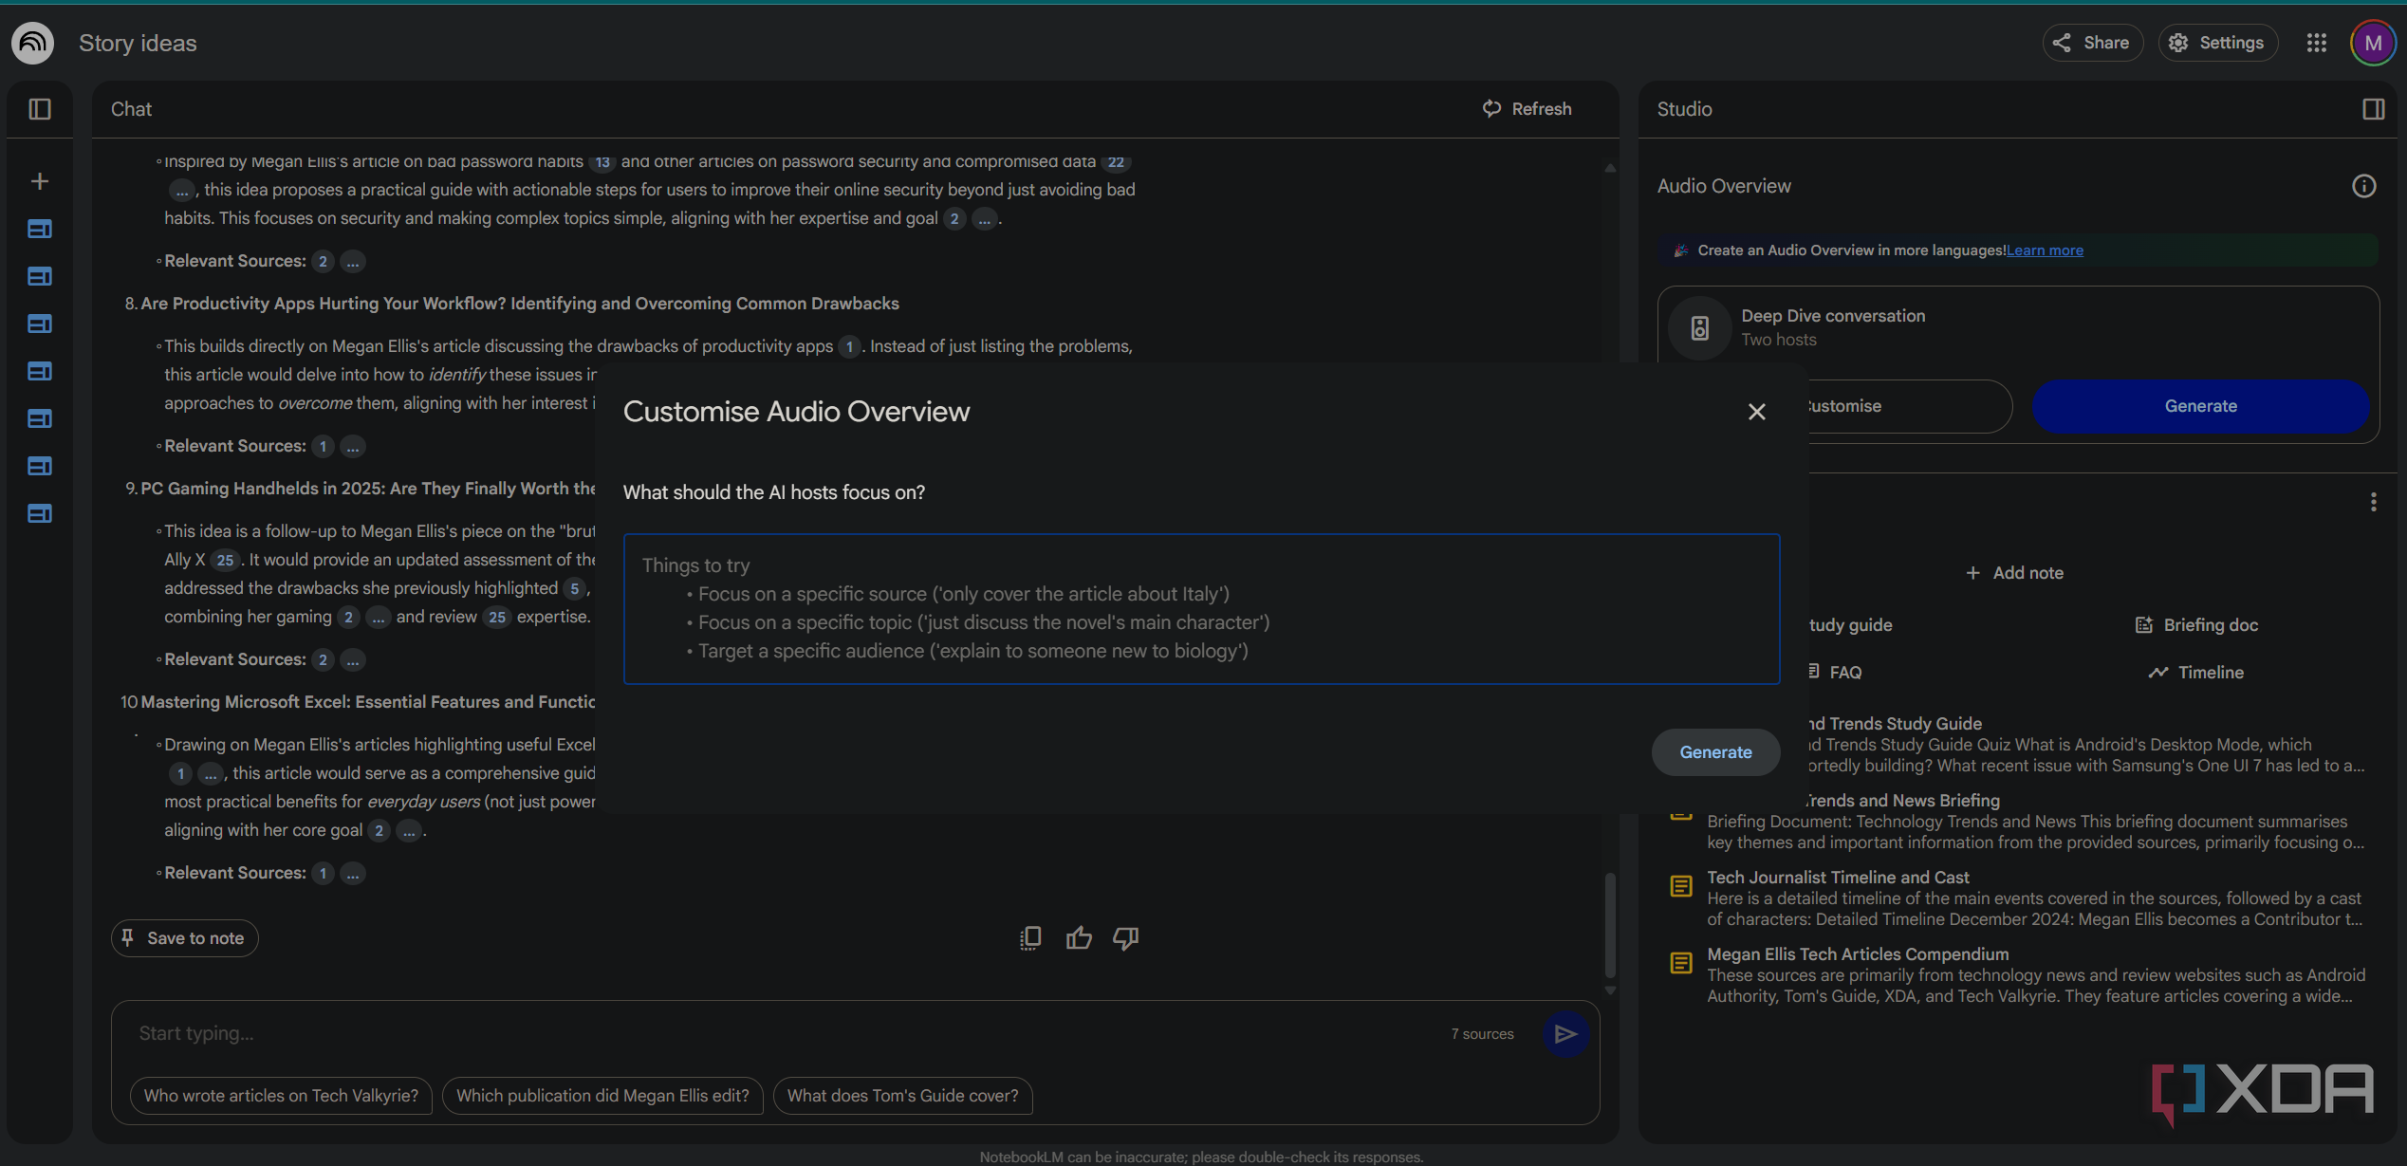Give thumbs down to response
The image size is (2407, 1166).
click(x=1126, y=938)
